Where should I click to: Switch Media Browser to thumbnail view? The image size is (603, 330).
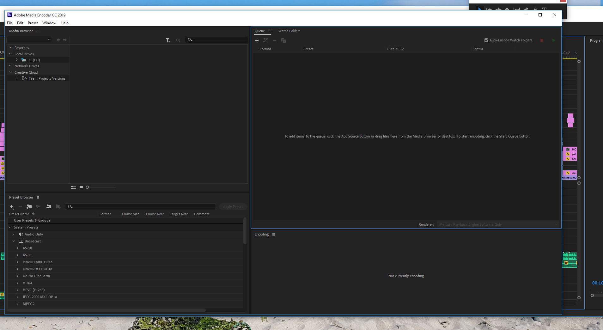pos(81,187)
